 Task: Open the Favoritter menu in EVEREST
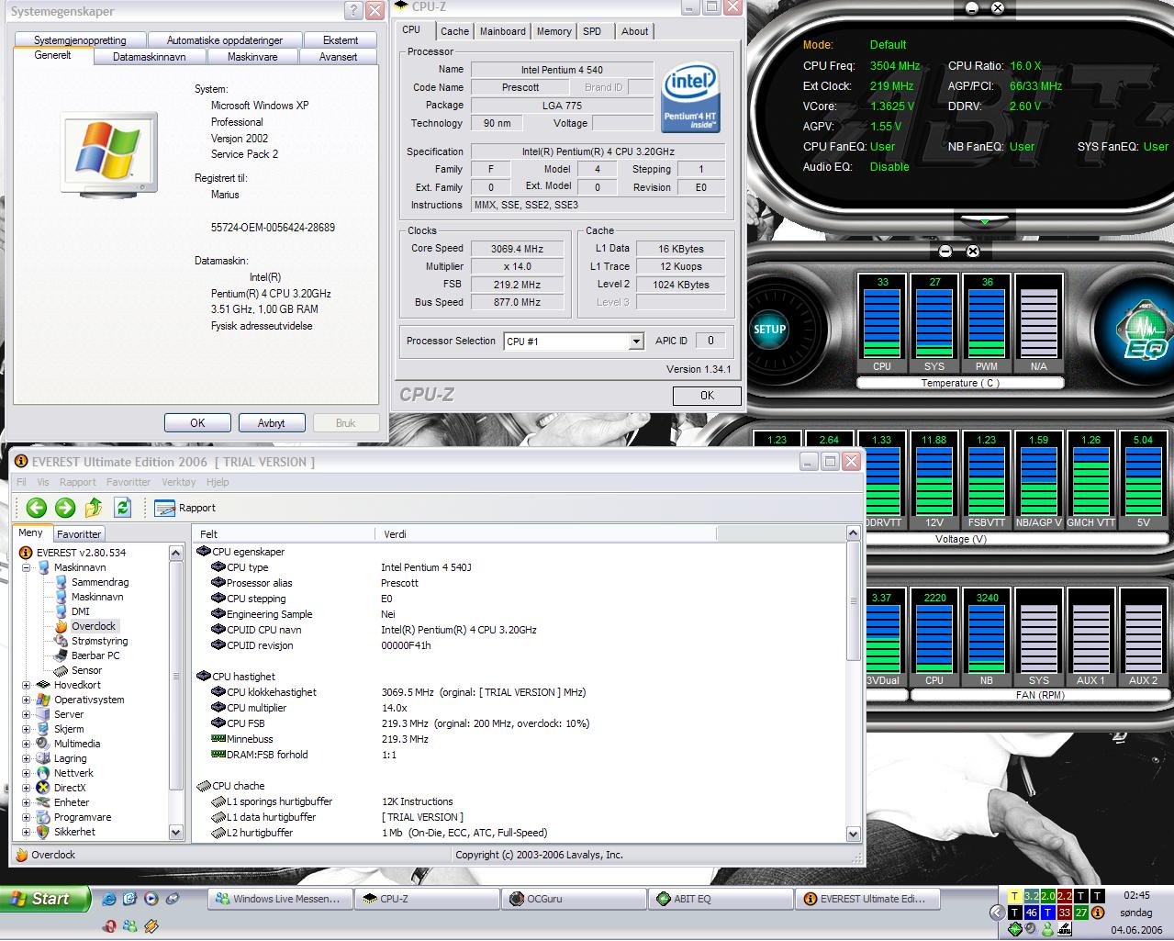128,482
